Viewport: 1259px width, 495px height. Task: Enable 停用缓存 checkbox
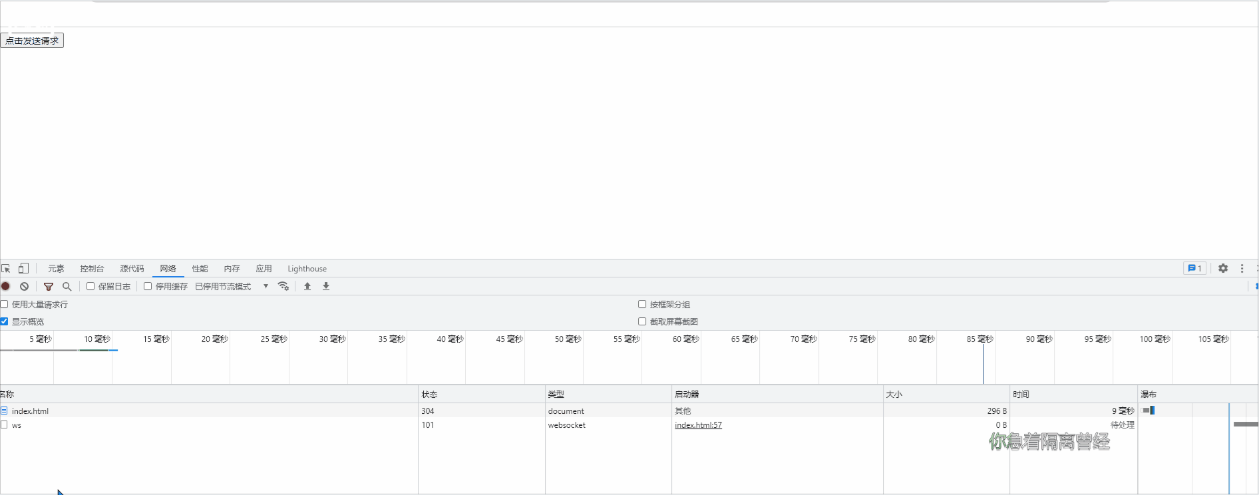pyautogui.click(x=148, y=286)
